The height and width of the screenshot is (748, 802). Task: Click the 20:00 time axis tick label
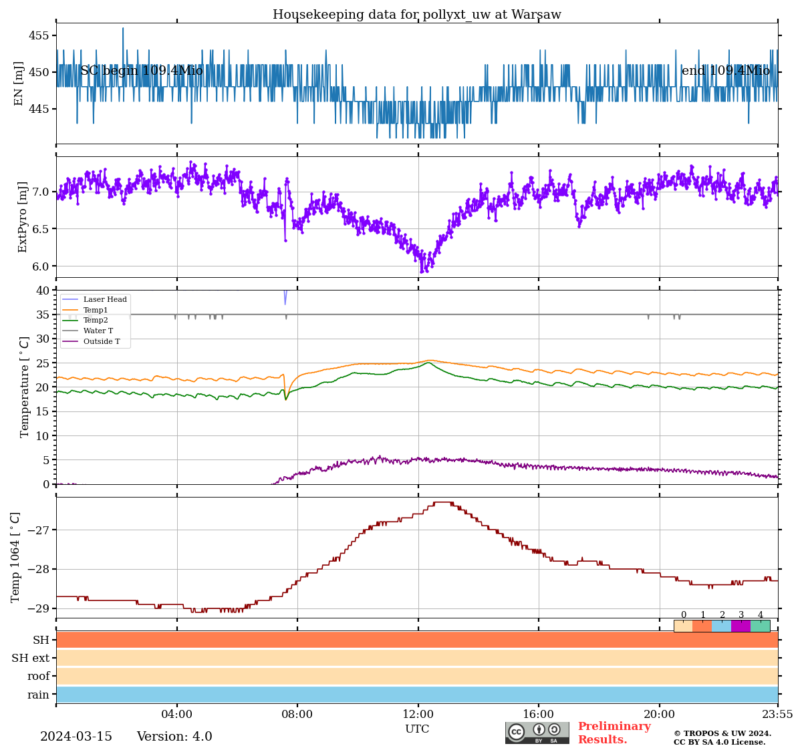(x=659, y=715)
